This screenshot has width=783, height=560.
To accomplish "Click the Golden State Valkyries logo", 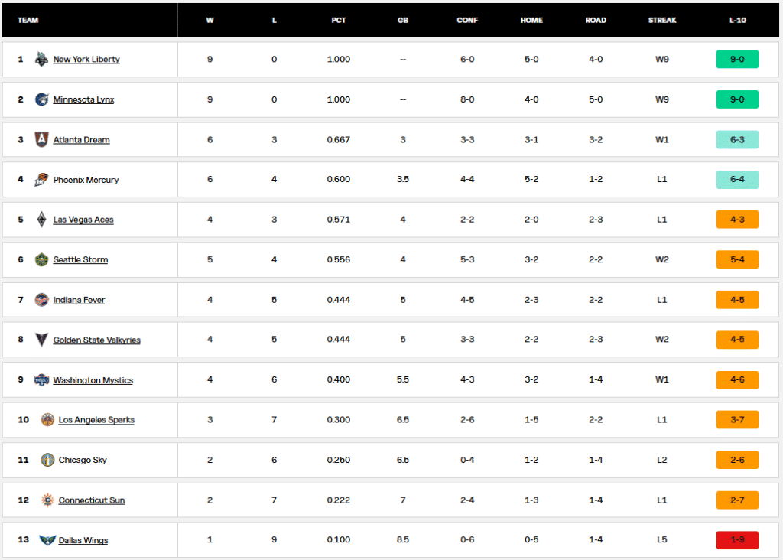I will [41, 340].
